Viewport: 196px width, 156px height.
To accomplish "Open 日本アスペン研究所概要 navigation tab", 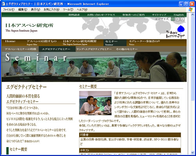I will coord(80,43).
